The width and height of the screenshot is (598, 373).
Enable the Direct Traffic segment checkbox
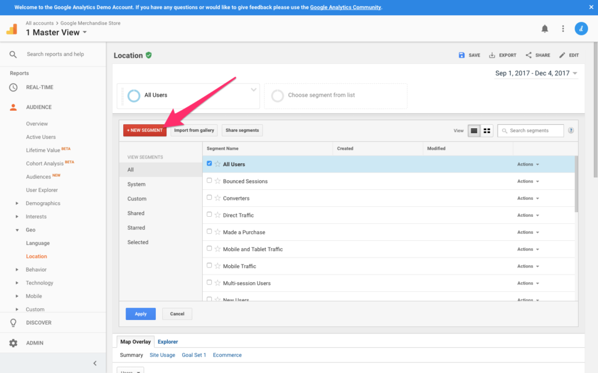(210, 214)
